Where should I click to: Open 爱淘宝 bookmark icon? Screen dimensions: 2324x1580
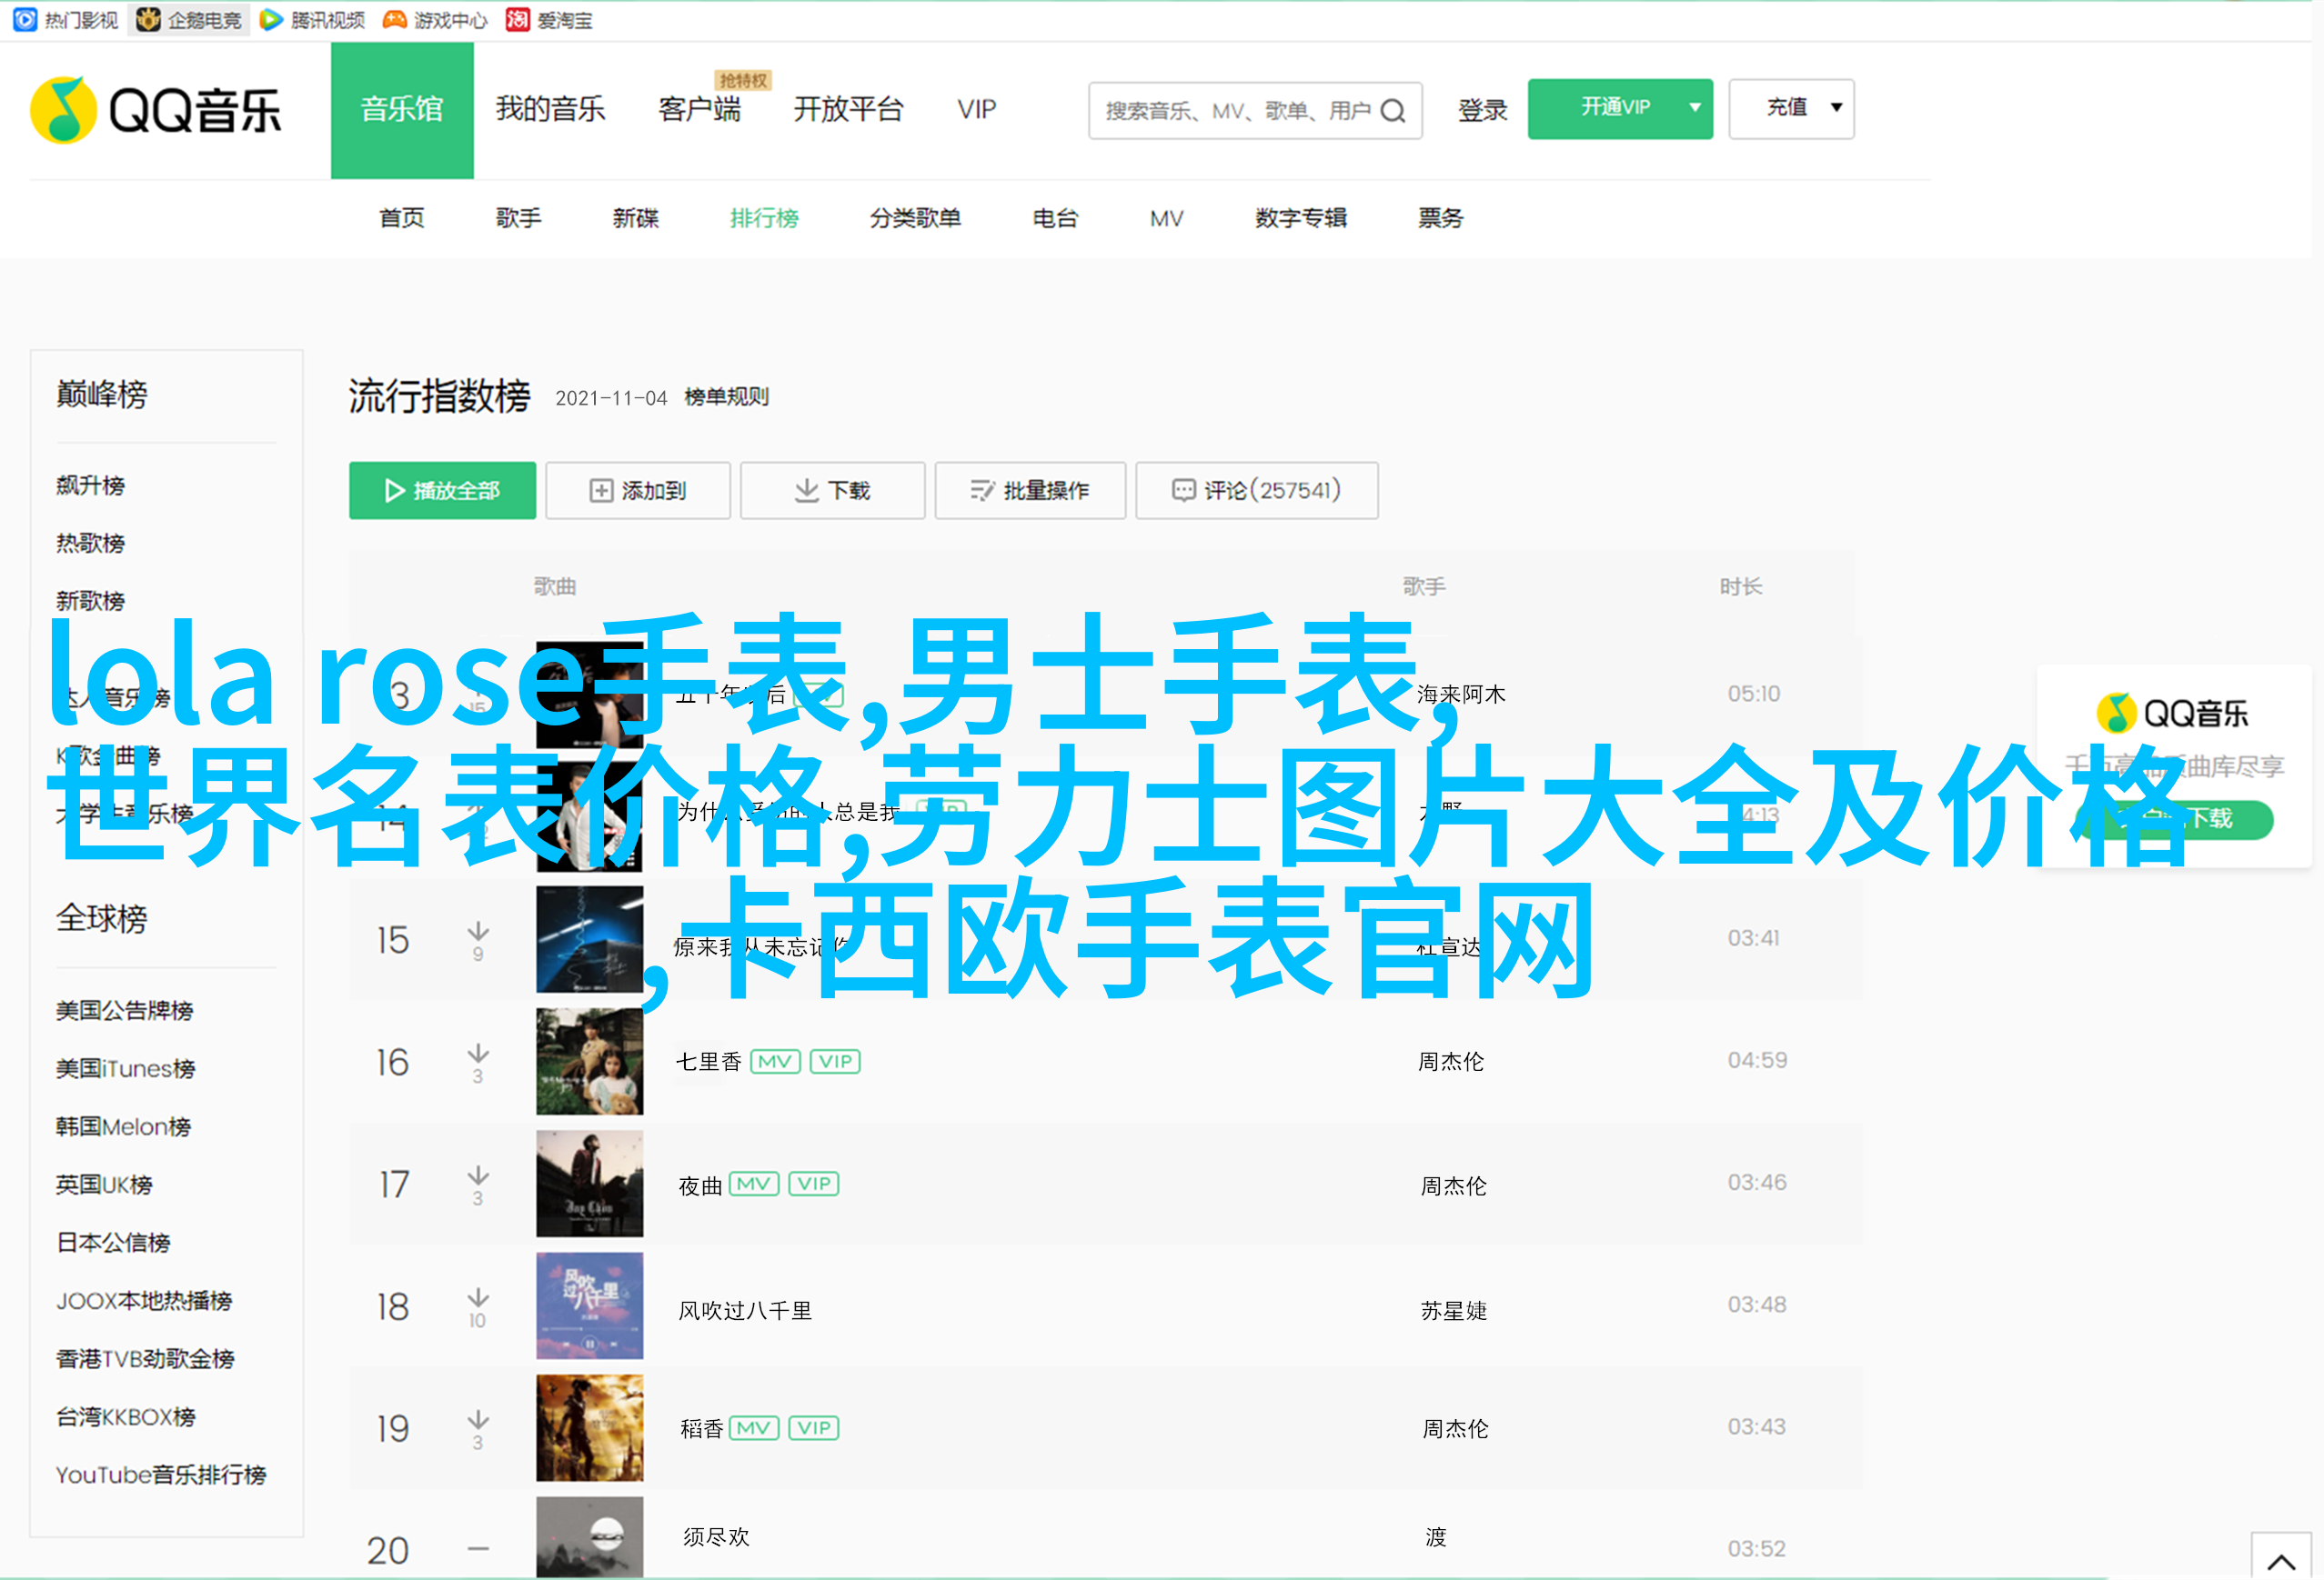point(517,20)
